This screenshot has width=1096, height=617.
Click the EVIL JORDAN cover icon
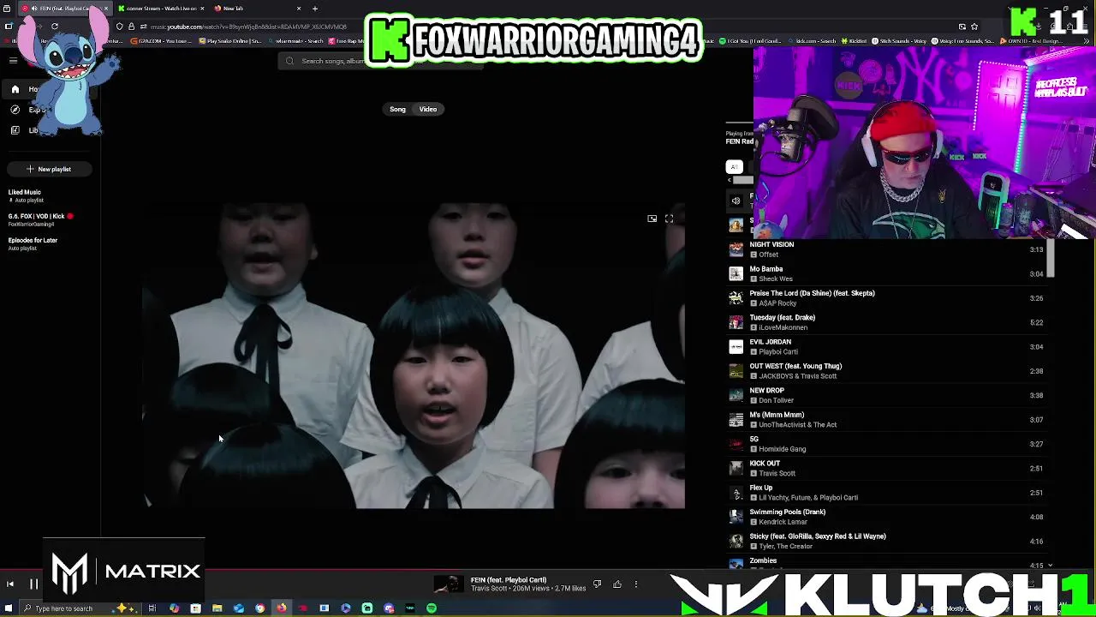pos(736,346)
